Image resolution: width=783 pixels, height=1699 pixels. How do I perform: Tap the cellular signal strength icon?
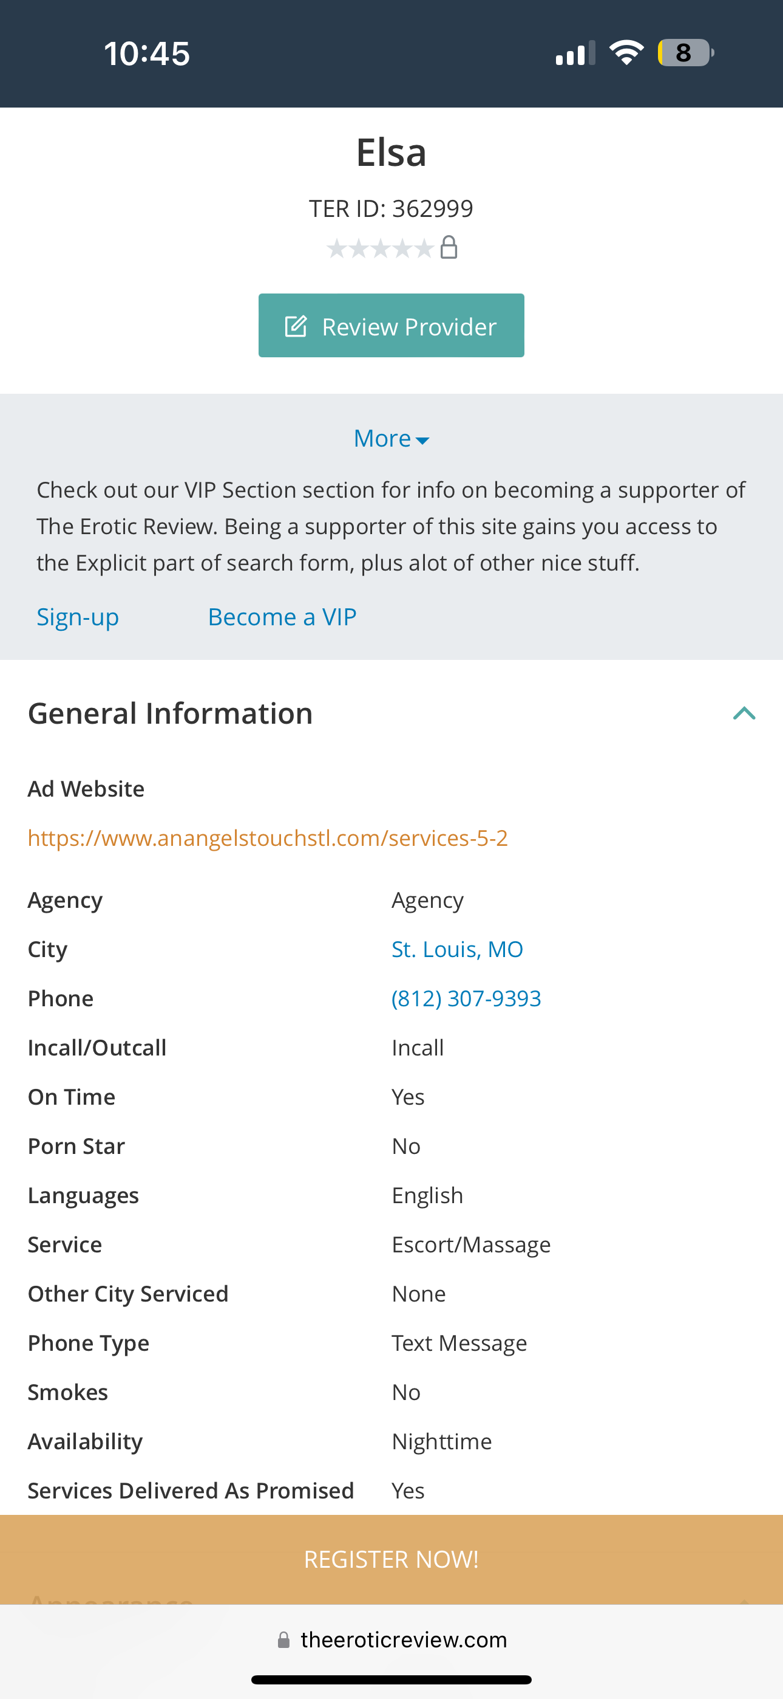pos(575,53)
